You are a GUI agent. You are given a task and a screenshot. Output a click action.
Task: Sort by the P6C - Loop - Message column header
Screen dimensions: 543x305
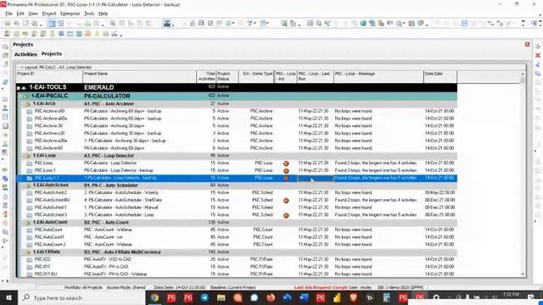point(378,76)
